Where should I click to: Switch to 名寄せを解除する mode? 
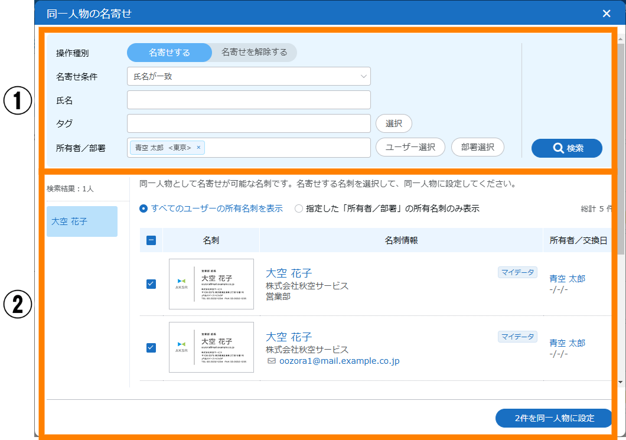[x=254, y=53]
